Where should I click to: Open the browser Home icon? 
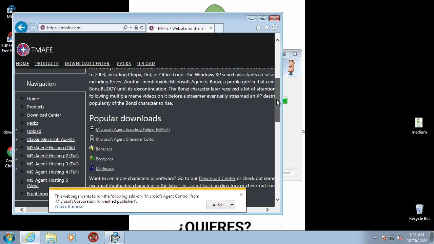[x=258, y=27]
